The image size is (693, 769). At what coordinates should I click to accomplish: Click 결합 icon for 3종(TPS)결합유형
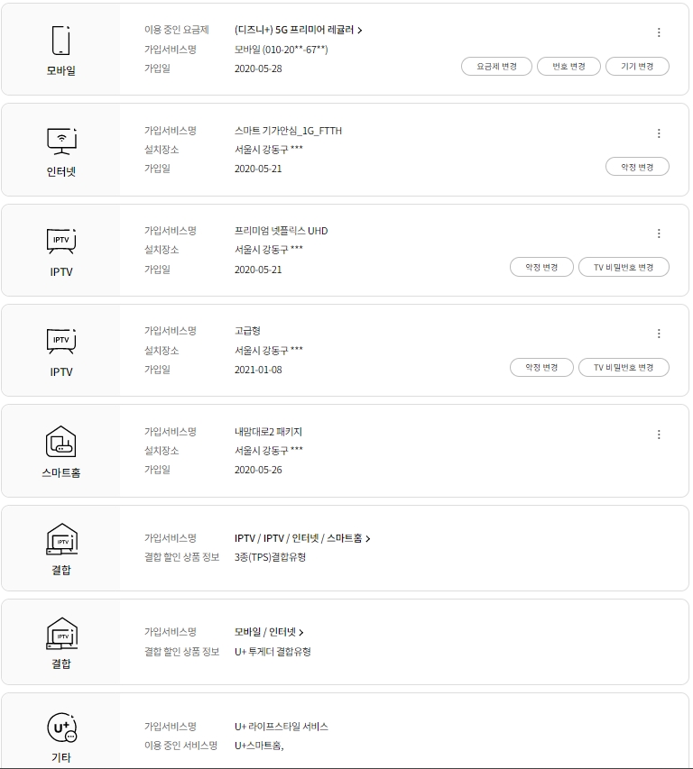pyautogui.click(x=61, y=541)
